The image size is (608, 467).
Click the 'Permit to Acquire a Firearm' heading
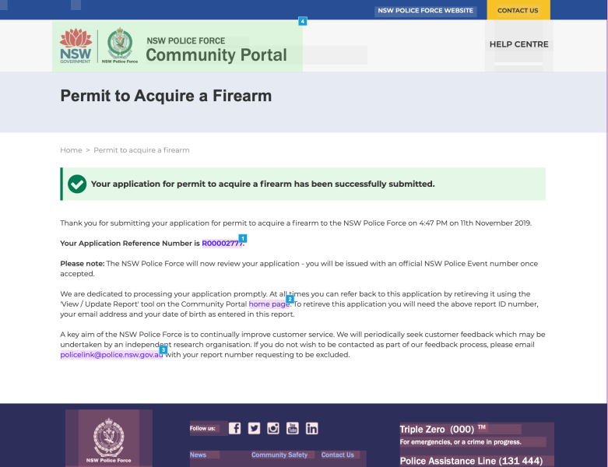(166, 96)
